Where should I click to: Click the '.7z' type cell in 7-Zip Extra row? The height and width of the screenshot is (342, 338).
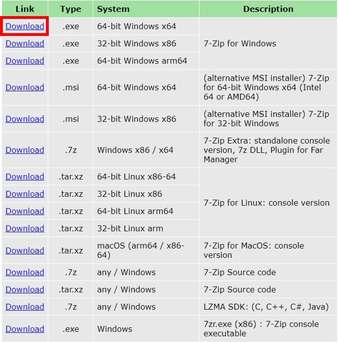pyautogui.click(x=71, y=150)
